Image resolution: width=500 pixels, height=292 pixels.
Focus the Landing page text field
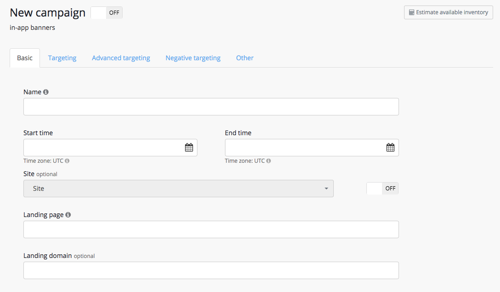[x=211, y=229]
